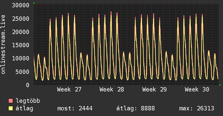Click the 5000 Y-axis tick label

(22, 72)
